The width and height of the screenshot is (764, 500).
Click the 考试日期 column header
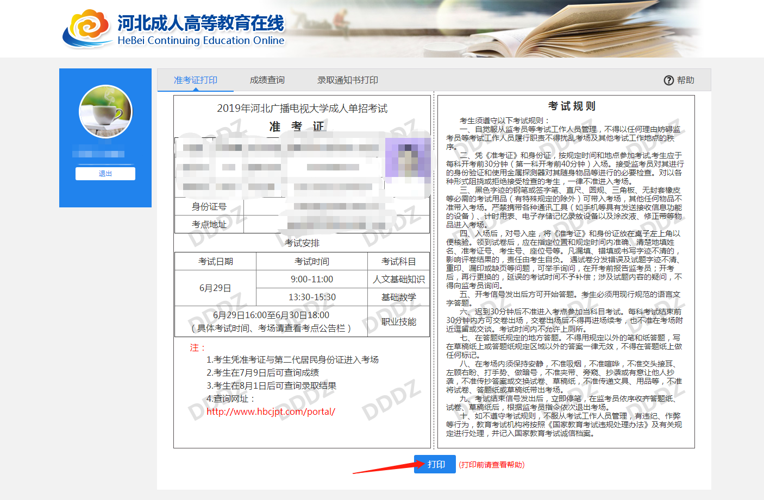click(x=216, y=262)
